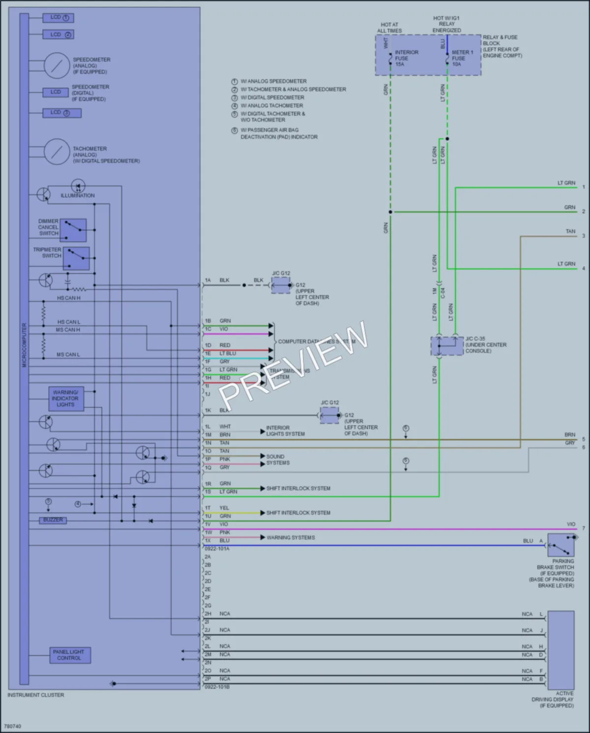590x733 pixels.
Task: Select the LCD 1 box
Action: [59, 18]
